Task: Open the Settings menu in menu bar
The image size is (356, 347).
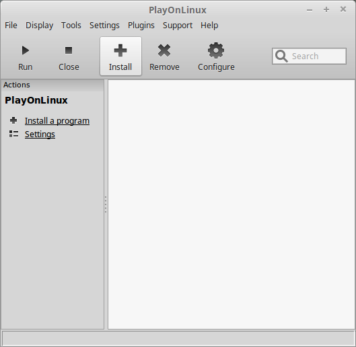Action: point(104,26)
